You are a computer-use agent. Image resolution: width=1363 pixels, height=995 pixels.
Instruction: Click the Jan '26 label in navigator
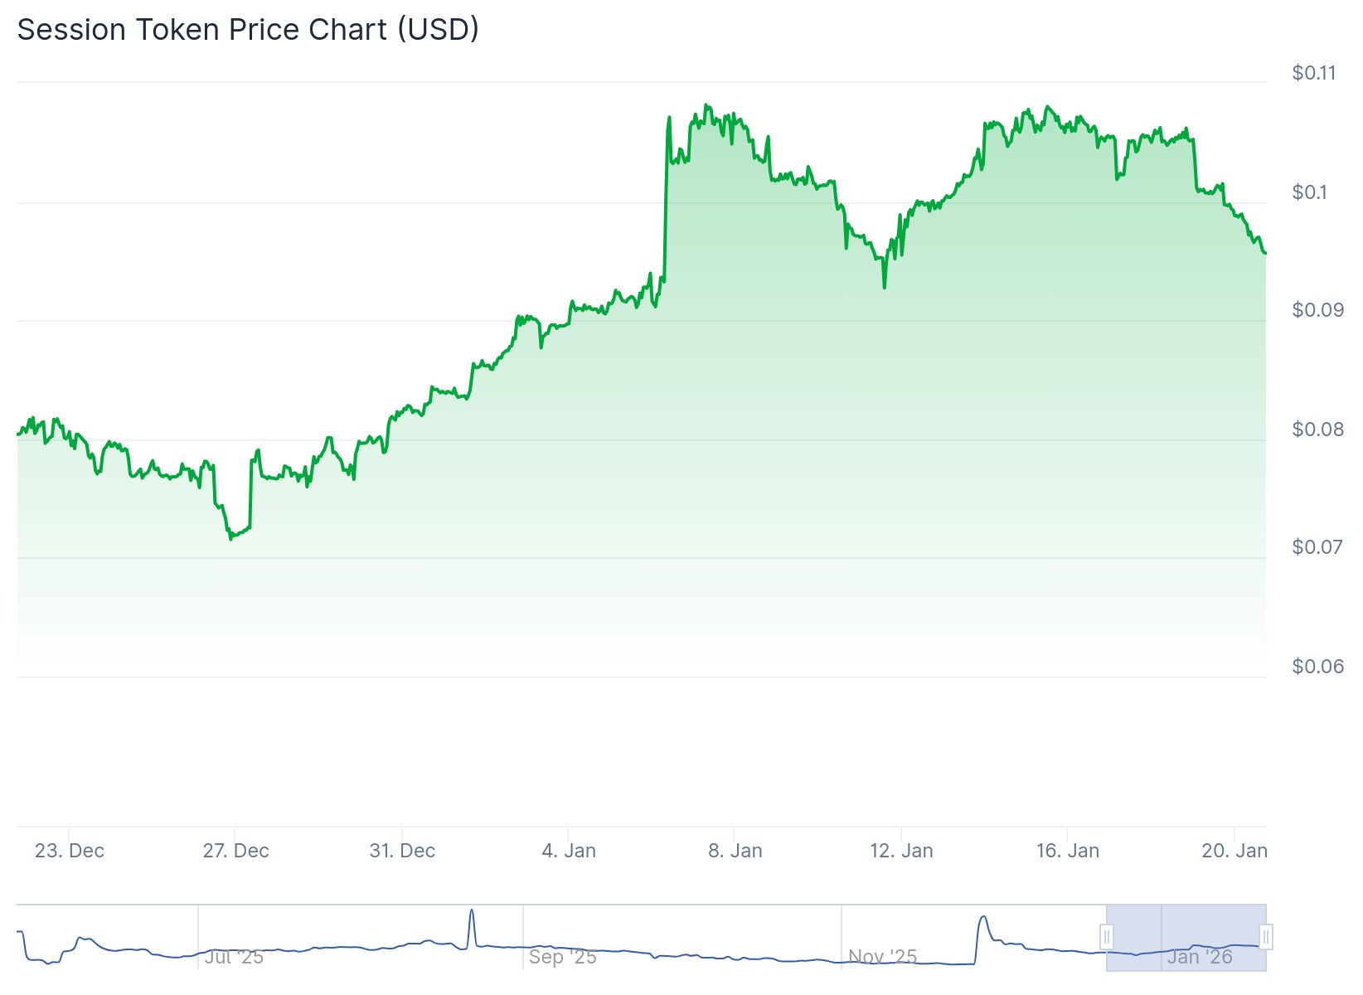click(1199, 957)
